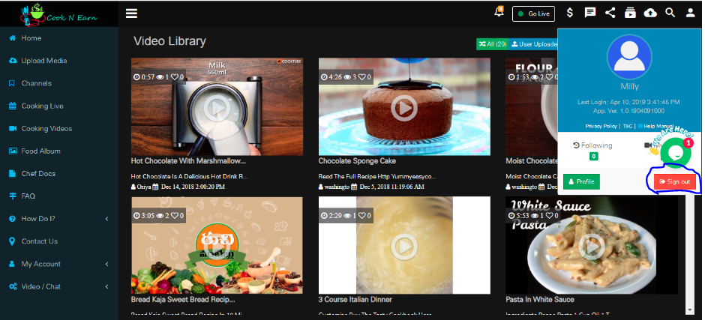Open the notifications bell
705x320 pixels.
[499, 13]
